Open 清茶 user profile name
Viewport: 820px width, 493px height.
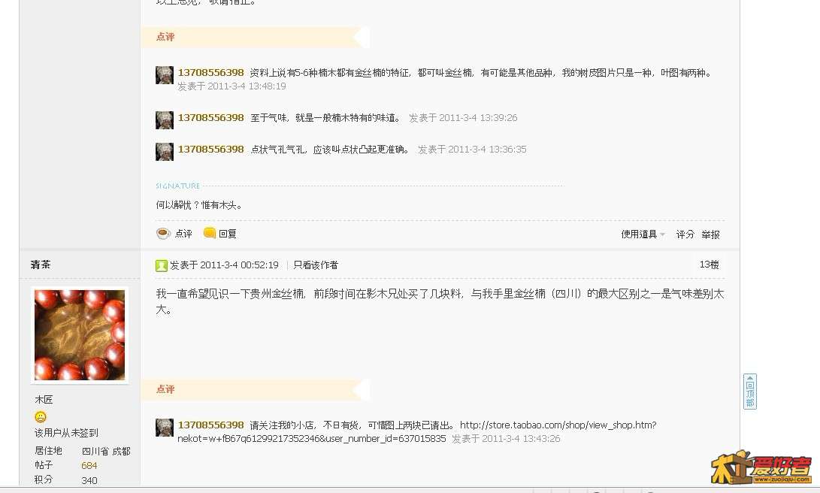pos(41,265)
